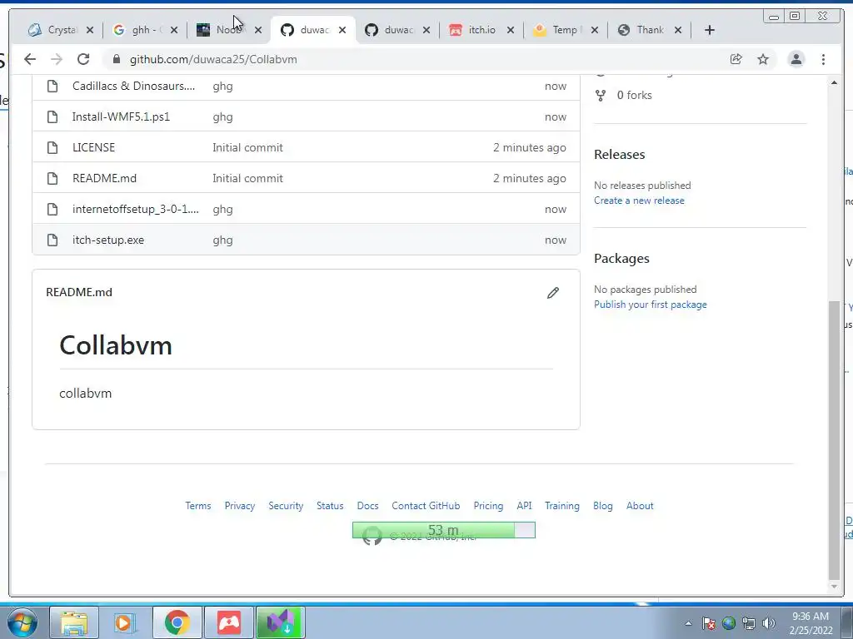The height and width of the screenshot is (639, 853).
Task: Open the Windows Start button
Action: click(22, 622)
